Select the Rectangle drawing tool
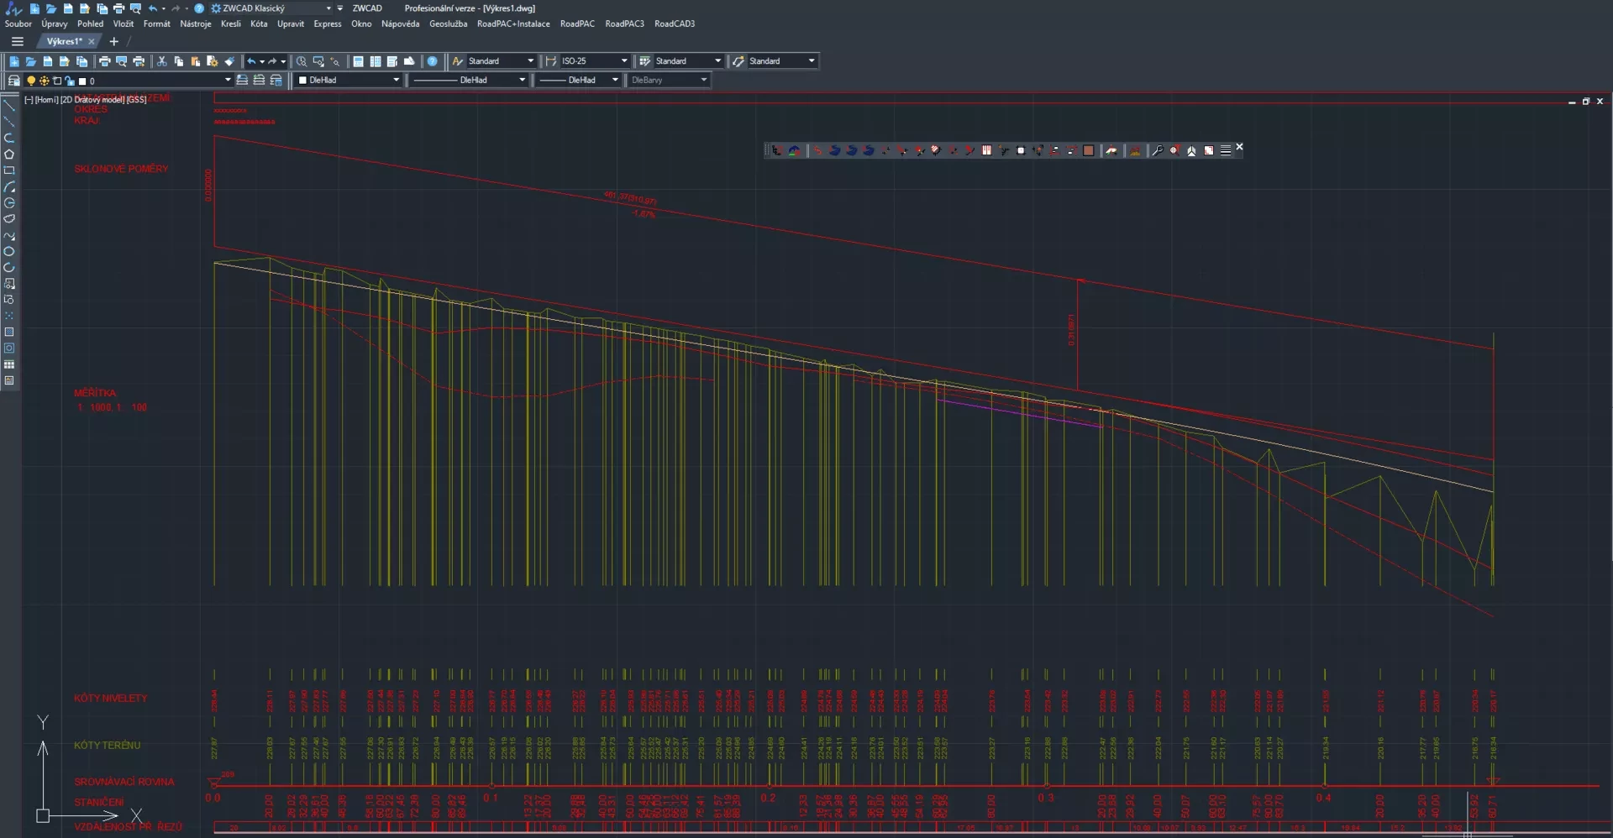The height and width of the screenshot is (838, 1613). click(x=9, y=170)
